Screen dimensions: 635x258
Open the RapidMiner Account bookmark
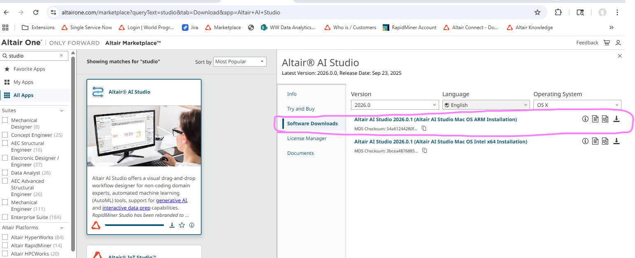pyautogui.click(x=409, y=28)
